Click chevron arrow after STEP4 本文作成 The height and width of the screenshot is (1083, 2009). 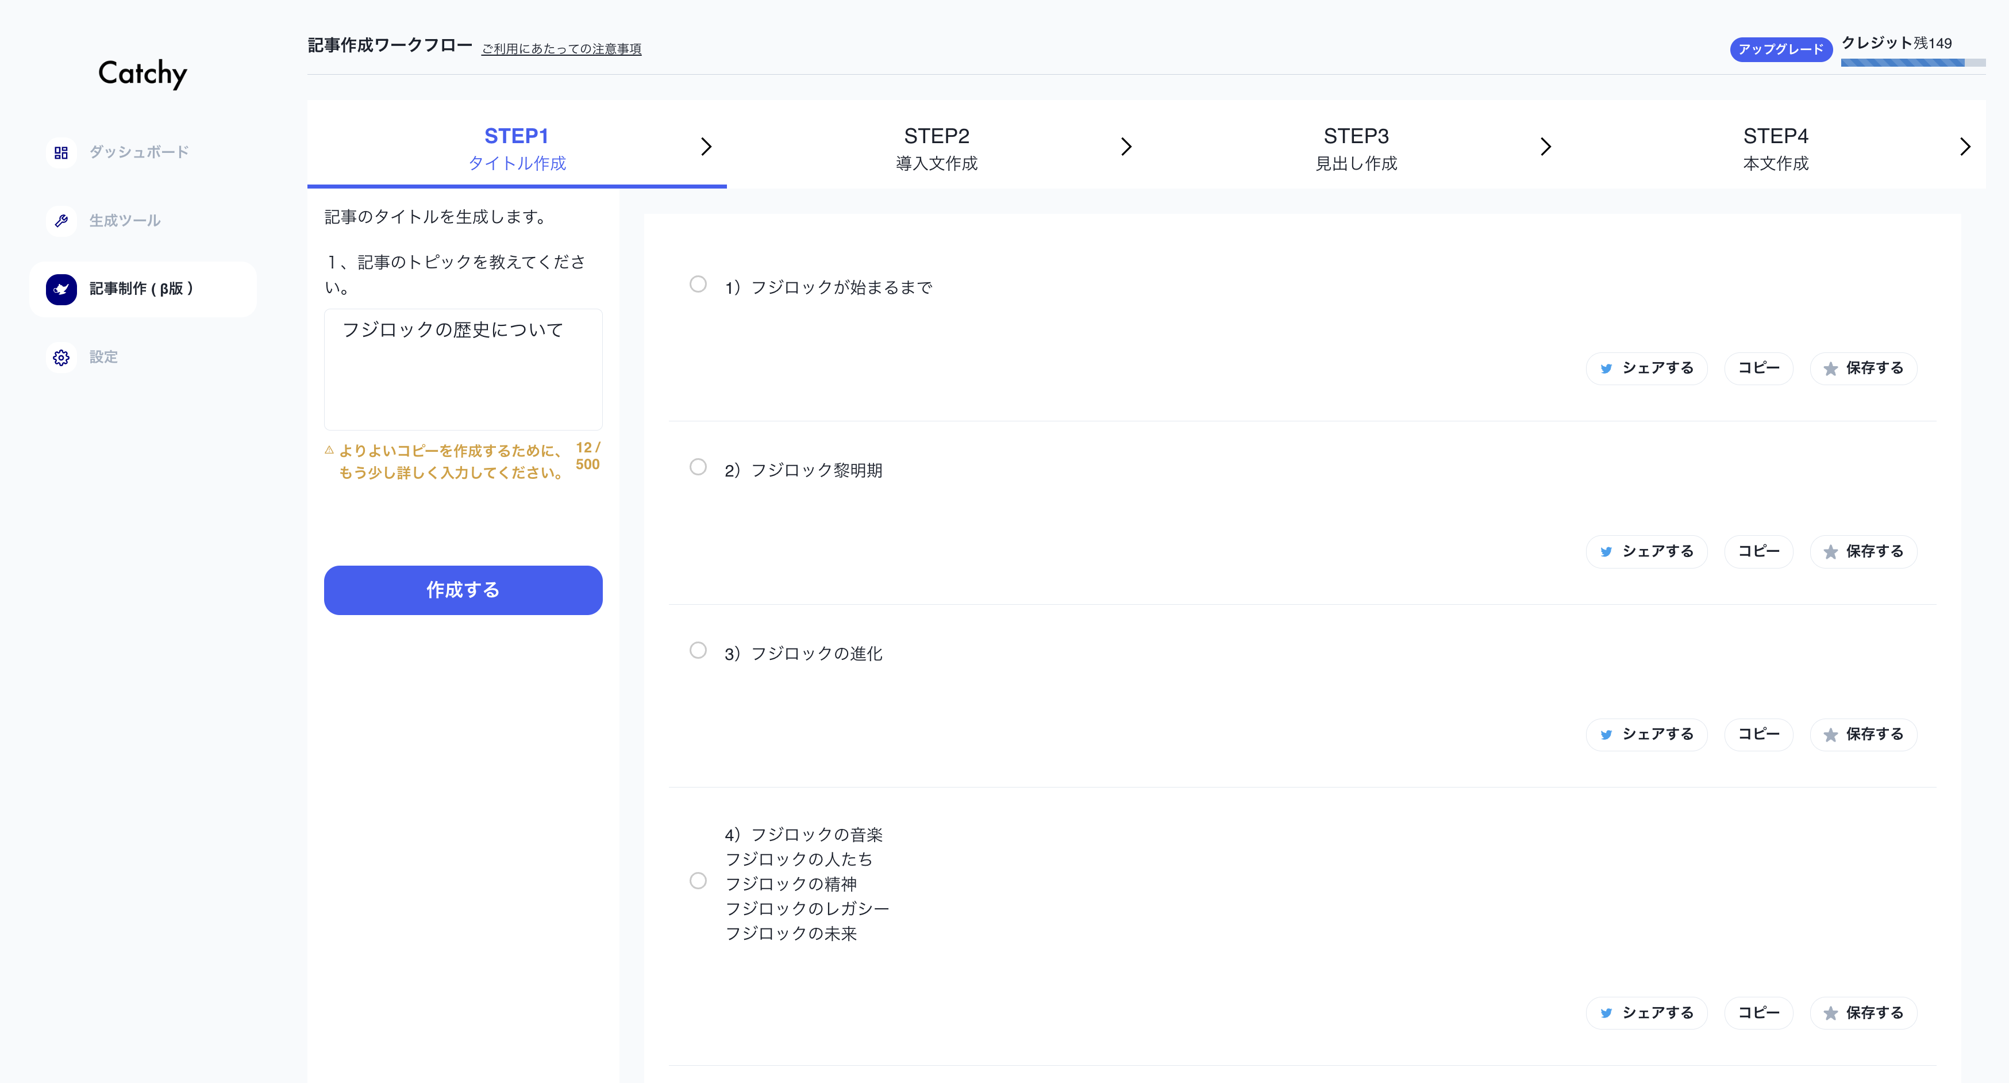coord(1965,147)
